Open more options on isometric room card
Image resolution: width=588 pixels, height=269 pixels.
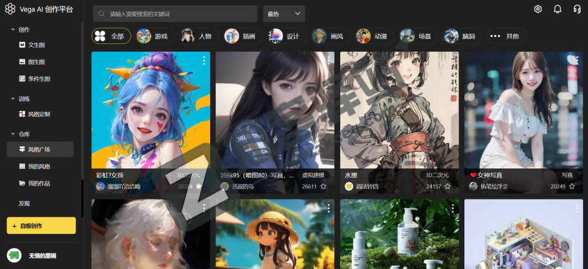577,208
